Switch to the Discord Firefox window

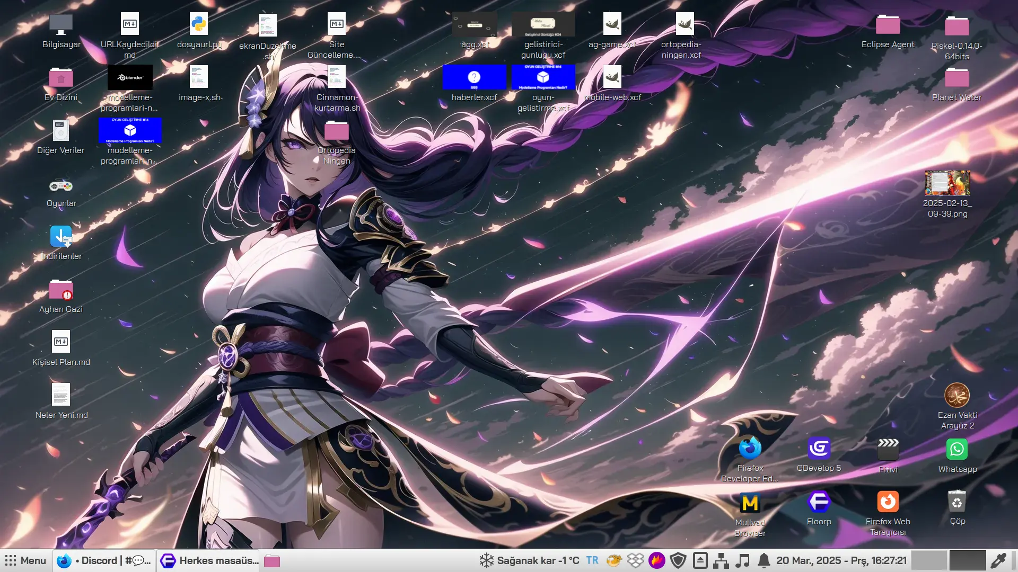[x=104, y=560]
